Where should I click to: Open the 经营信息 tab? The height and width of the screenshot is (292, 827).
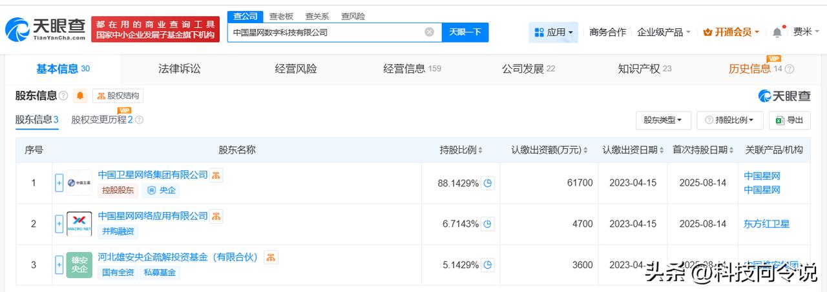coord(412,69)
